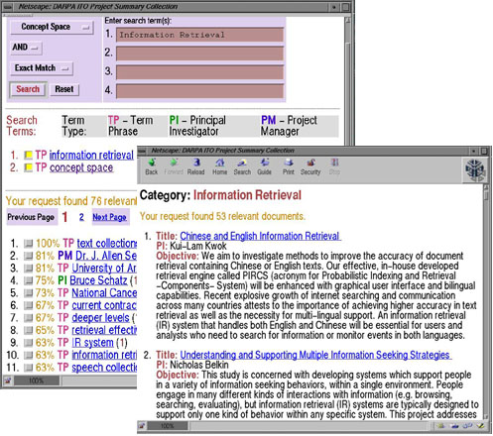Open the retrieval effecti term link

tap(104, 330)
